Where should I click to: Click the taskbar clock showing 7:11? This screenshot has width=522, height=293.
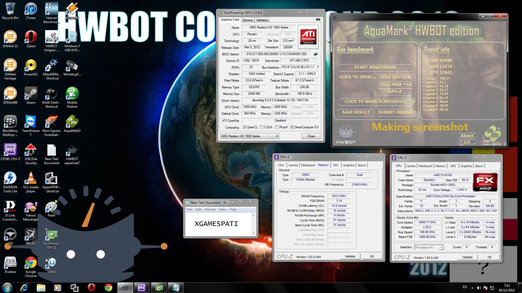click(x=507, y=288)
